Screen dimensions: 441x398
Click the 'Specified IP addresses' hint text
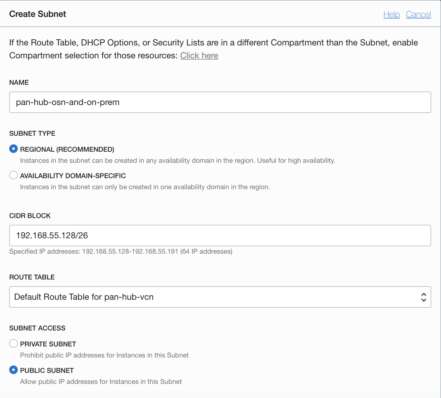coord(121,252)
